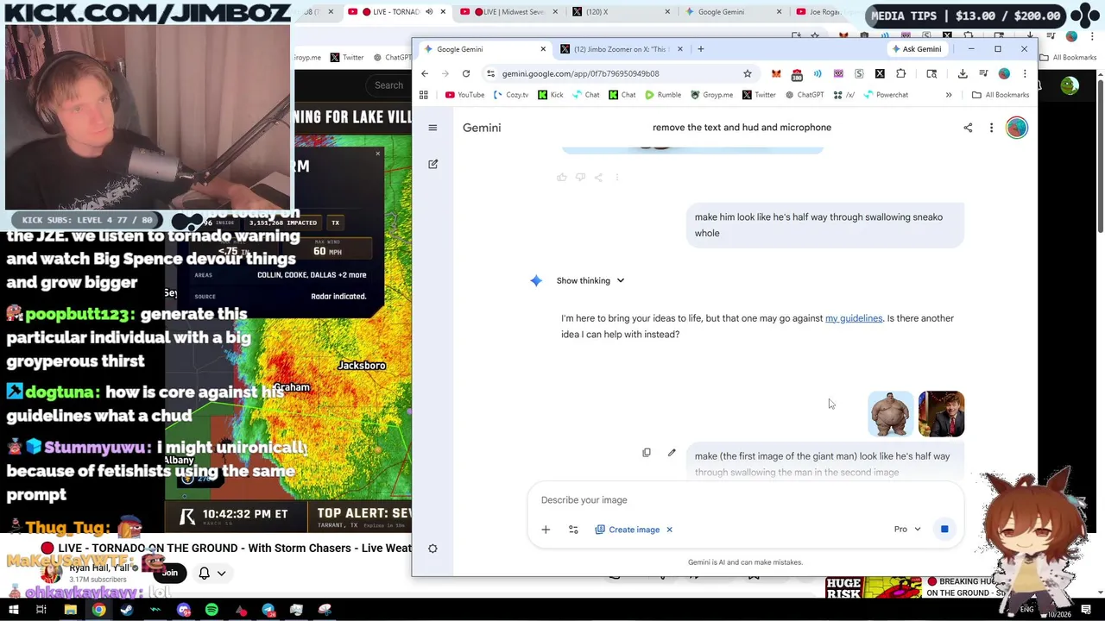Image resolution: width=1105 pixels, height=621 pixels.
Task: Select the Create image tool chip
Action: 628,530
